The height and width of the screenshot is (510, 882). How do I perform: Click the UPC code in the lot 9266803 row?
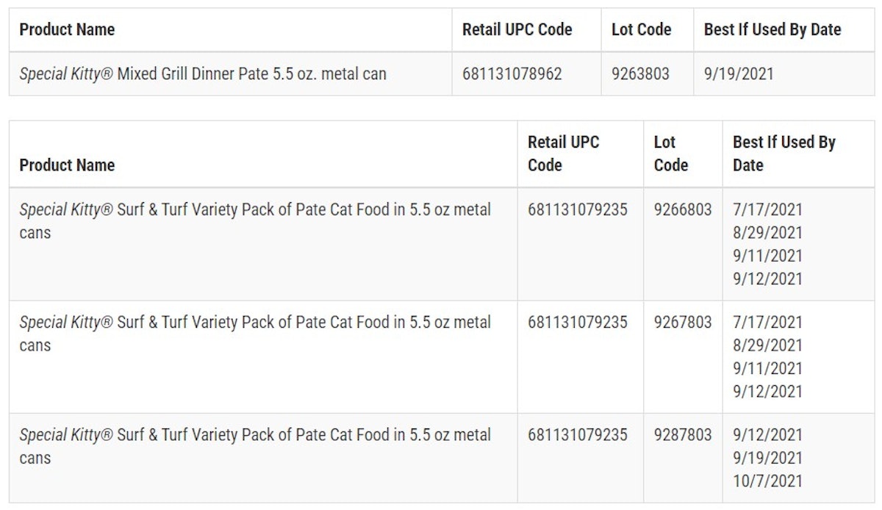click(578, 210)
